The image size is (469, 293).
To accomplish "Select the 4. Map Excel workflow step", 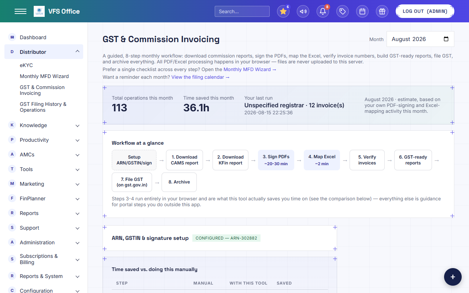I will pos(322,160).
